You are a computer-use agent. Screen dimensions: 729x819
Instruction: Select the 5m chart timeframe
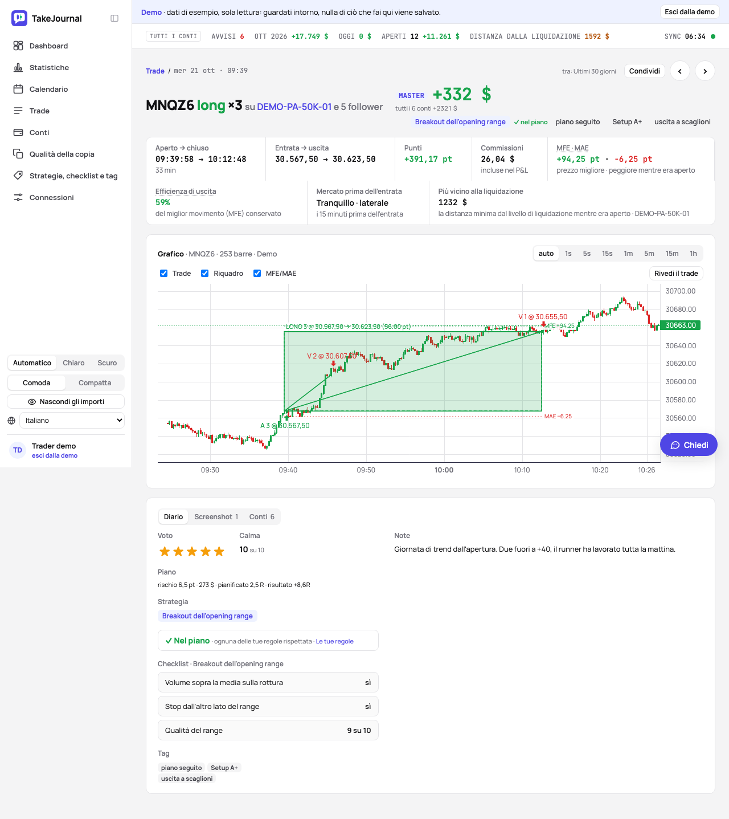649,254
